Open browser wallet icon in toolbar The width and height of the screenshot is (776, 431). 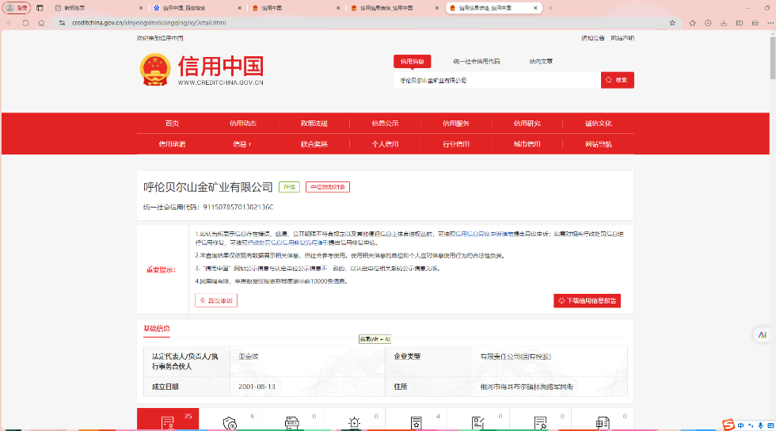pos(755,23)
